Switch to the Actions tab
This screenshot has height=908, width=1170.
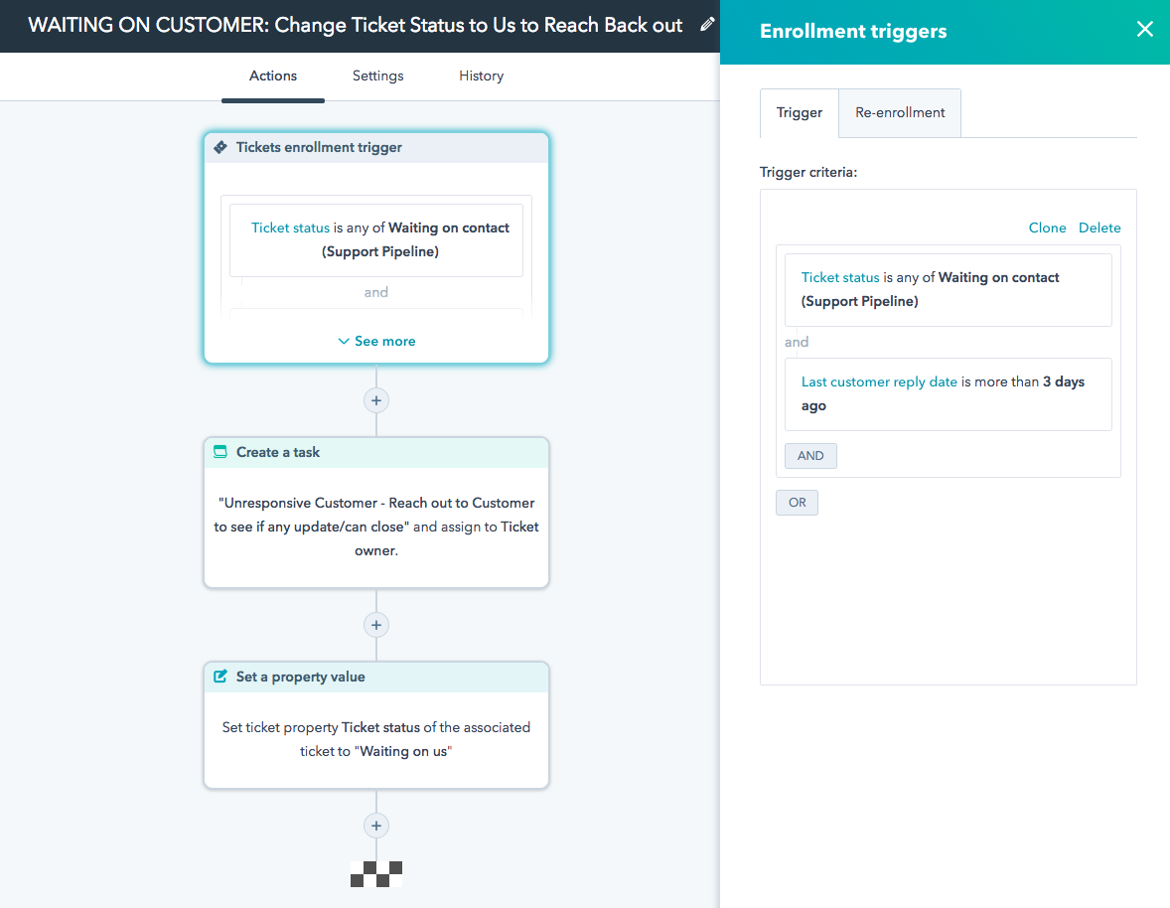(x=272, y=76)
